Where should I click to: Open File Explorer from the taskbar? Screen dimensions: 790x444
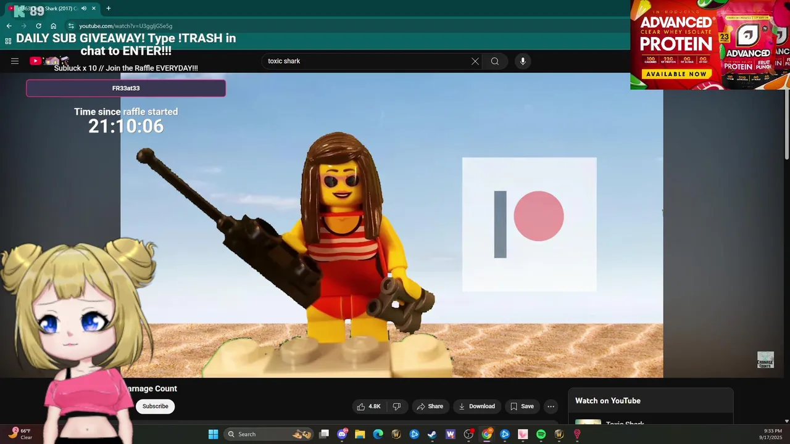click(x=360, y=434)
